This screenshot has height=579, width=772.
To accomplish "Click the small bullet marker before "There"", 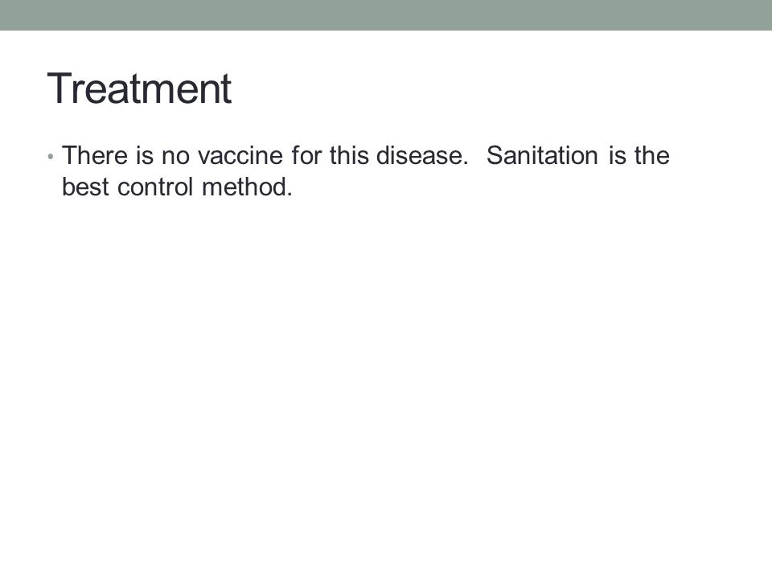I will coord(50,157).
